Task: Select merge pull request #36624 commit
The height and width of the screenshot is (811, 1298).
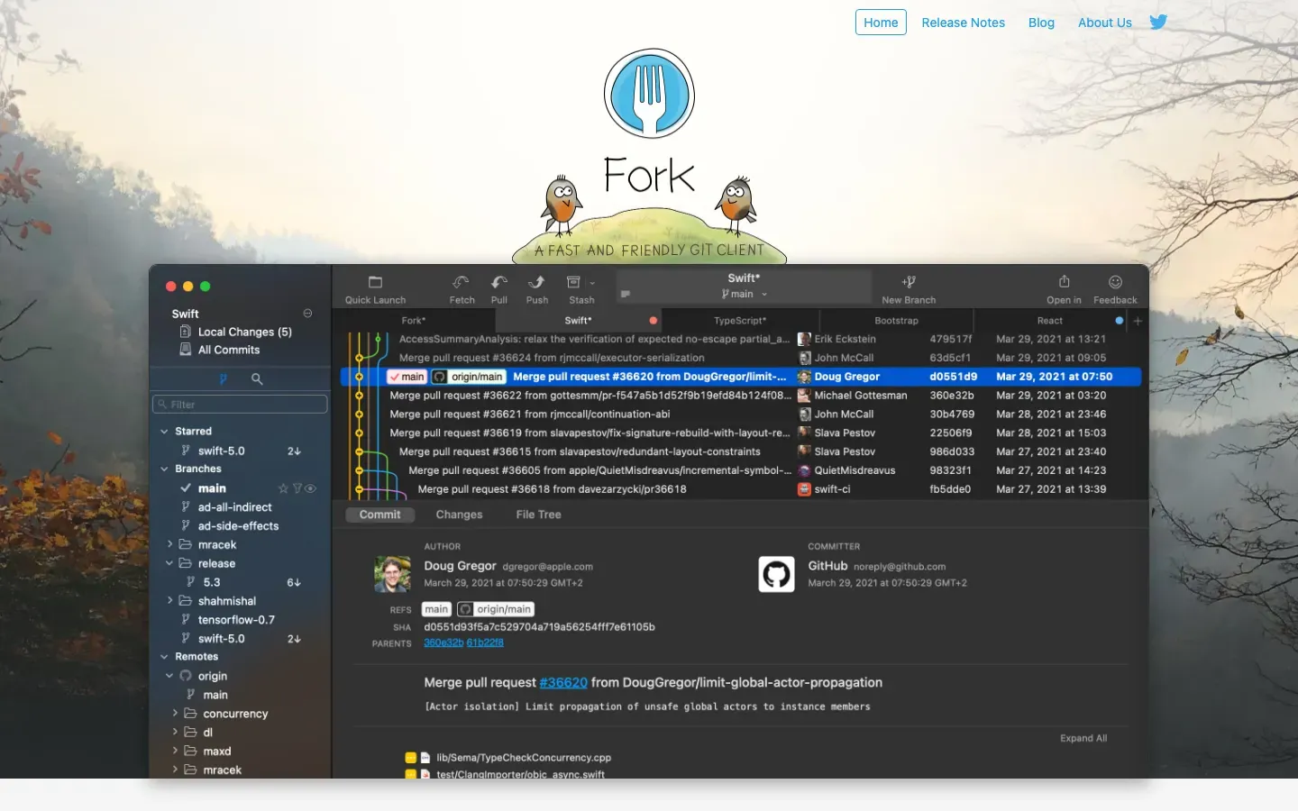Action: coord(741,358)
